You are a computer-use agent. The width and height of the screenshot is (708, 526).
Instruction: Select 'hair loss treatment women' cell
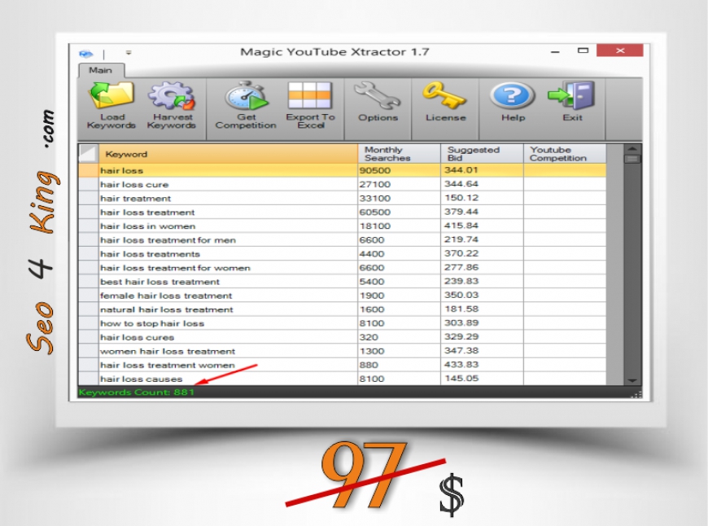click(x=228, y=365)
